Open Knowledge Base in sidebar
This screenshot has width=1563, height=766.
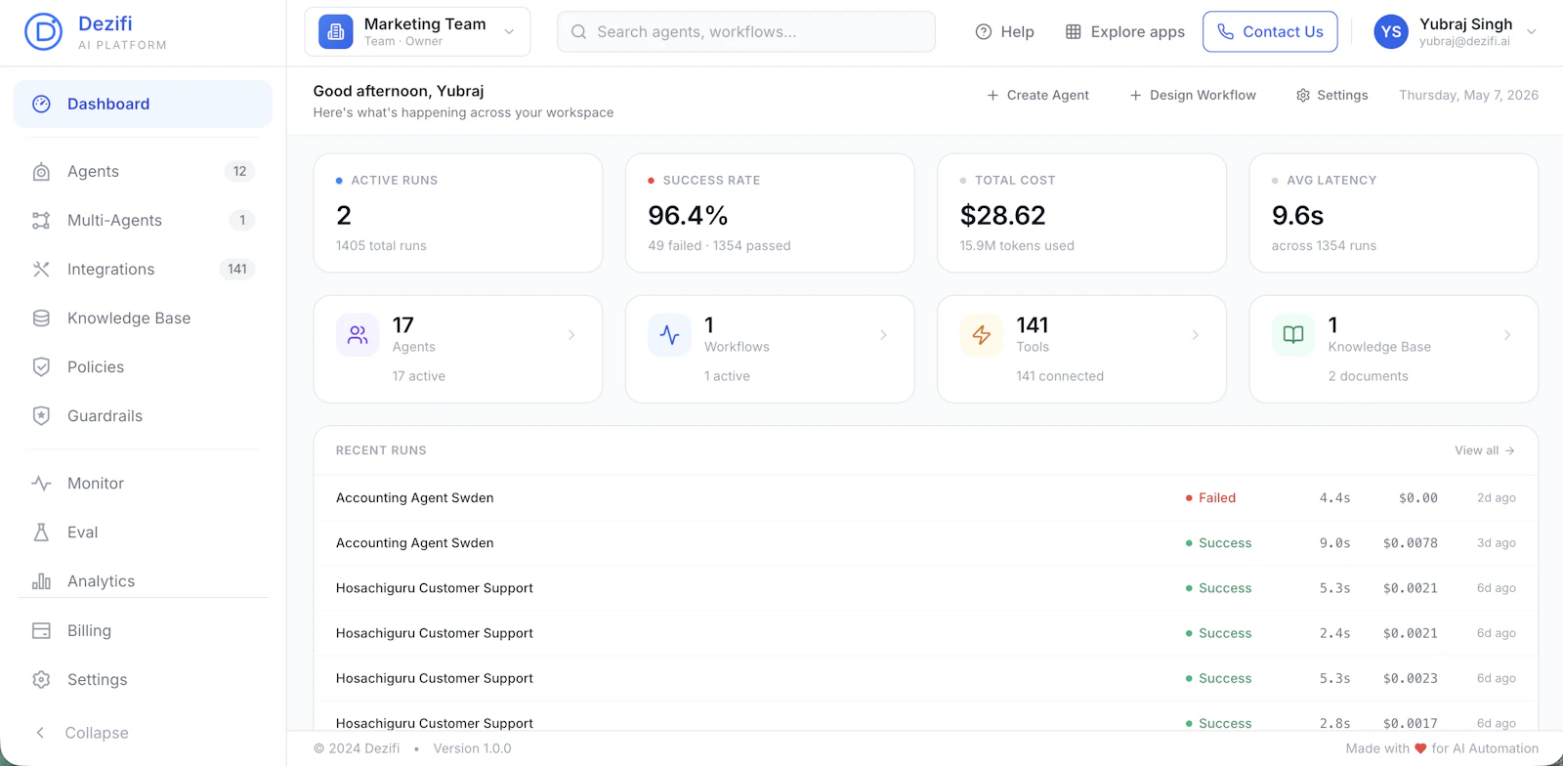click(x=143, y=319)
